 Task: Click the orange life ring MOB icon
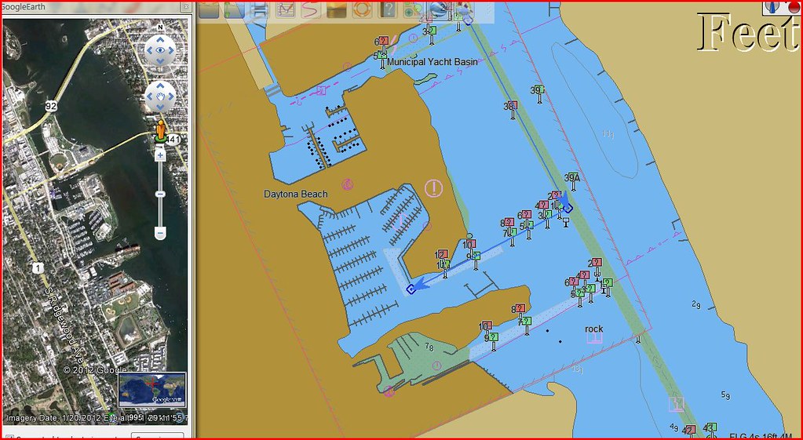361,10
